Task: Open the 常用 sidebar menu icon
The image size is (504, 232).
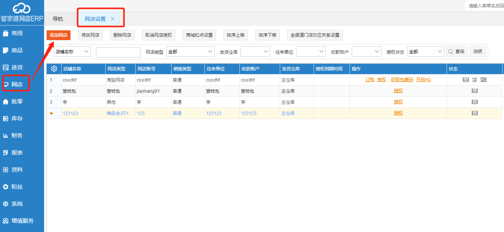Action: pos(6,33)
